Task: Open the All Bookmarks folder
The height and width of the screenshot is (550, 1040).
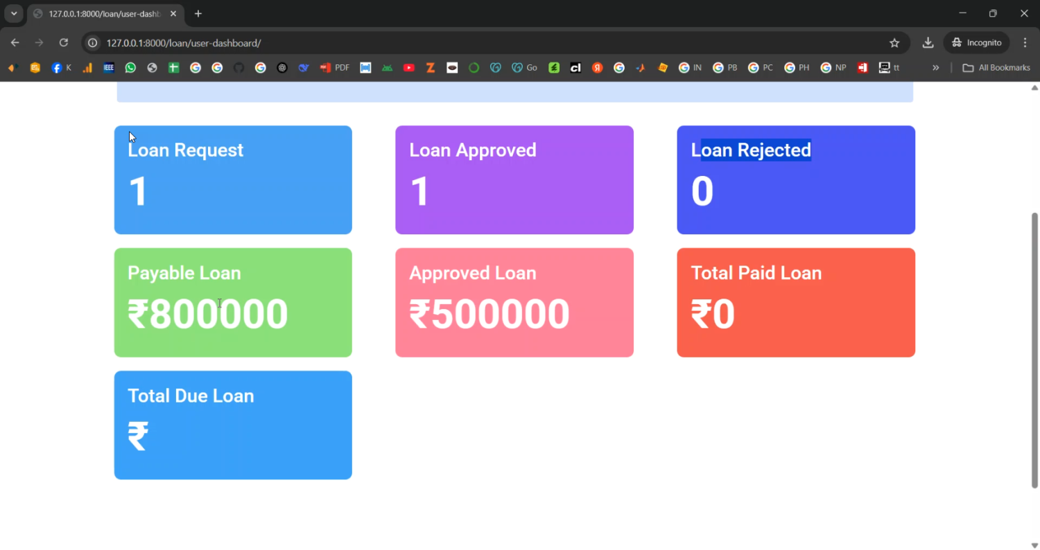Action: pos(996,68)
